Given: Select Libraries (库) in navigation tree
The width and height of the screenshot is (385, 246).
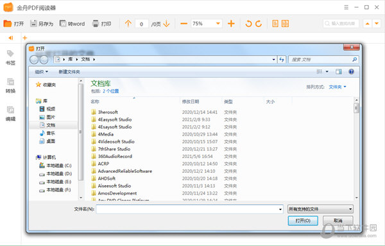Looking at the screenshot, I should [42, 101].
